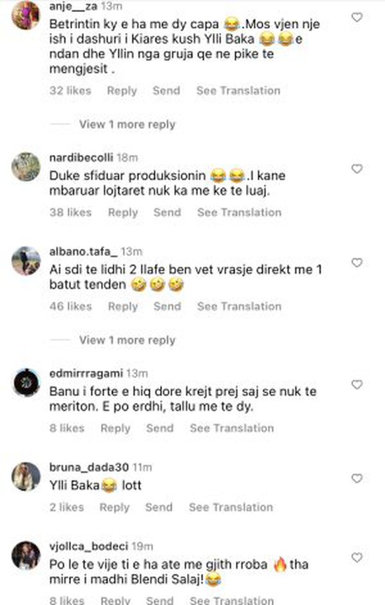The width and height of the screenshot is (385, 605).
Task: Open vjollca_bodeci's profile photo
Action: click(x=26, y=556)
